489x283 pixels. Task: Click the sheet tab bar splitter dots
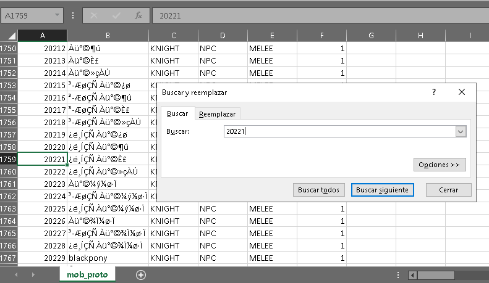click(398, 275)
